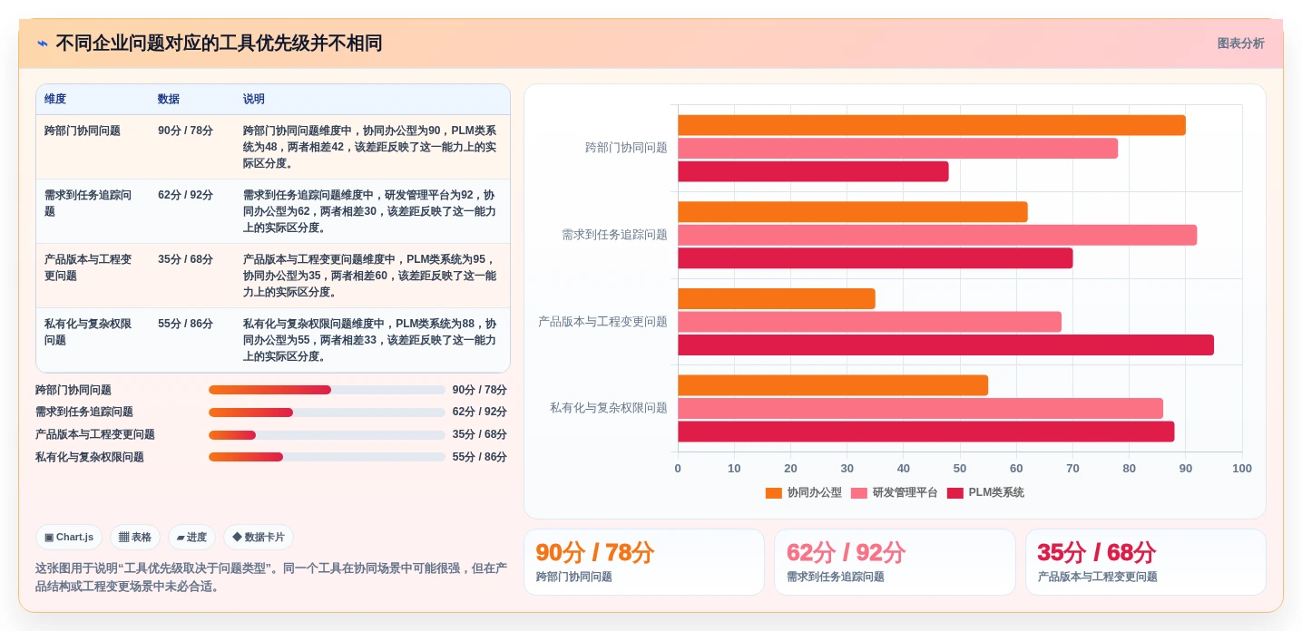
Task: Click the 说明 column header
Action: pyautogui.click(x=254, y=99)
